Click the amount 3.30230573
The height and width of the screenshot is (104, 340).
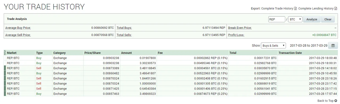coord(147,63)
